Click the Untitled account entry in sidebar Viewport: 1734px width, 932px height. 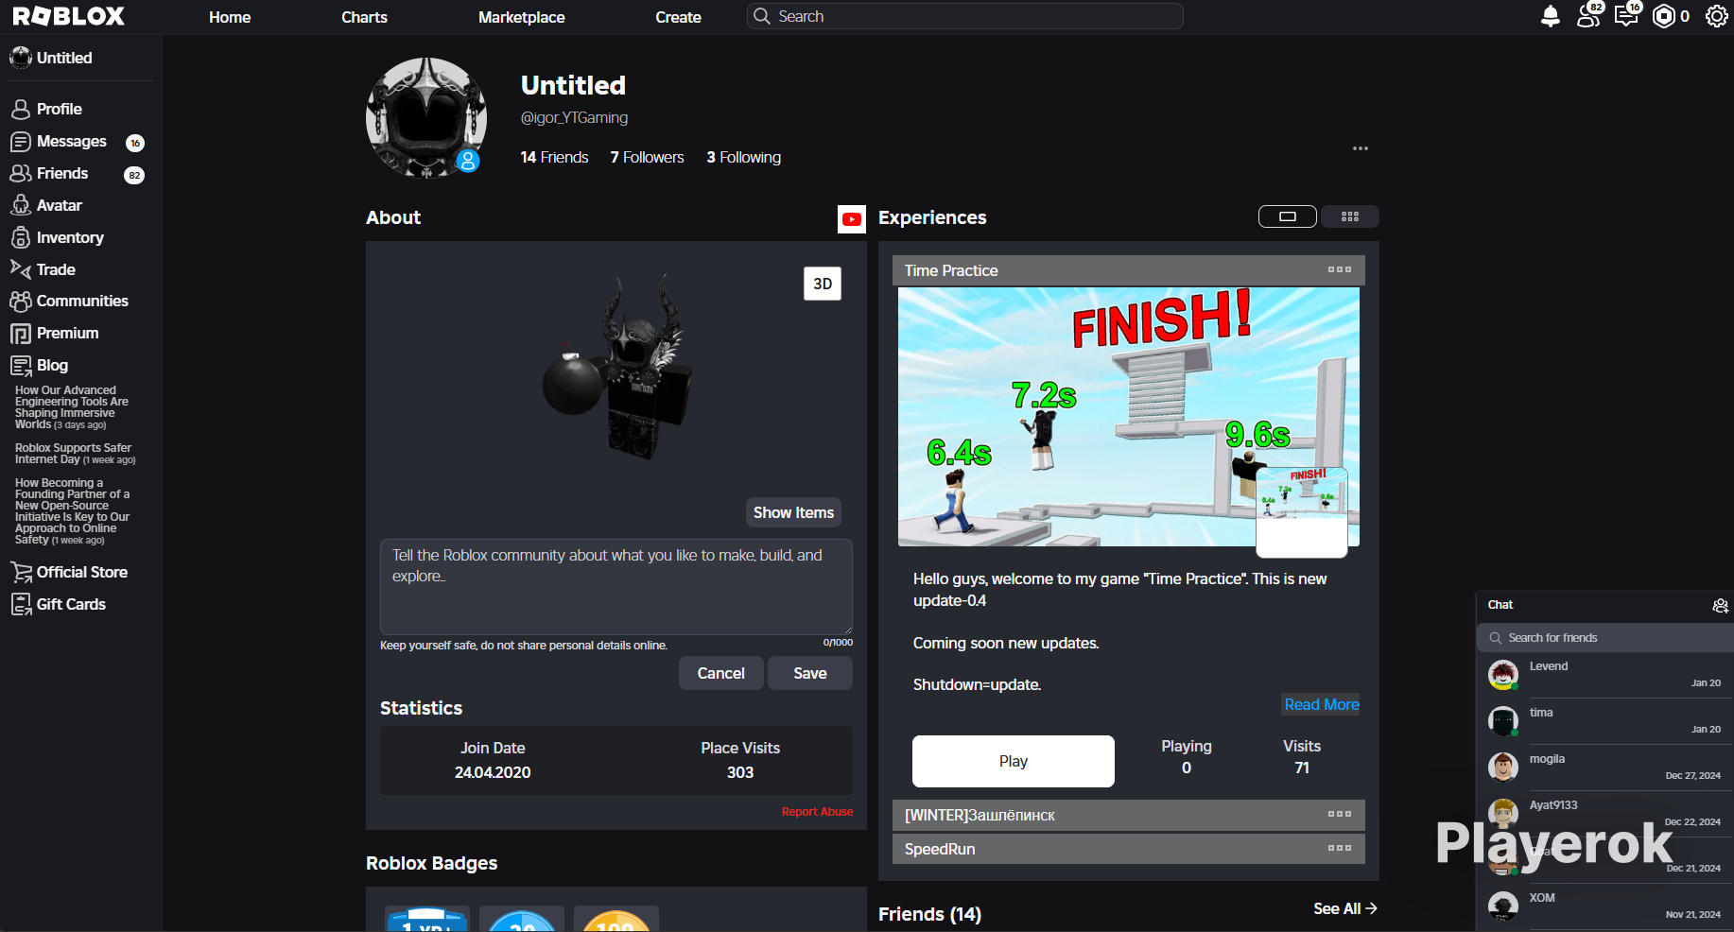pos(81,58)
